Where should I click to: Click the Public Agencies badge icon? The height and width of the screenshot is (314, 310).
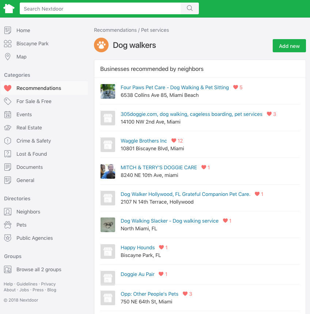[x=8, y=238]
